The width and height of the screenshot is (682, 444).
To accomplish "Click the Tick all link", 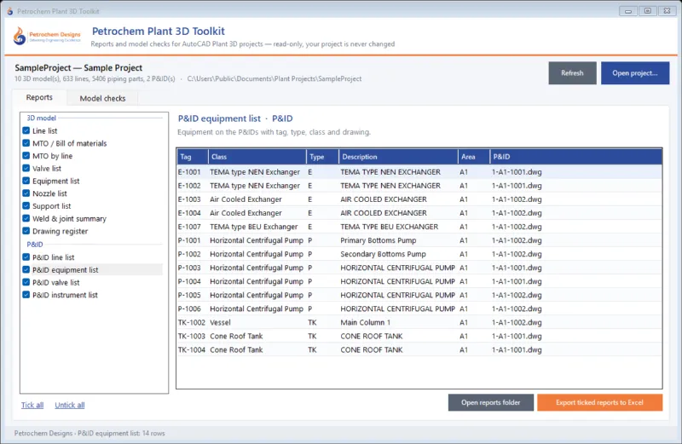I will [32, 405].
